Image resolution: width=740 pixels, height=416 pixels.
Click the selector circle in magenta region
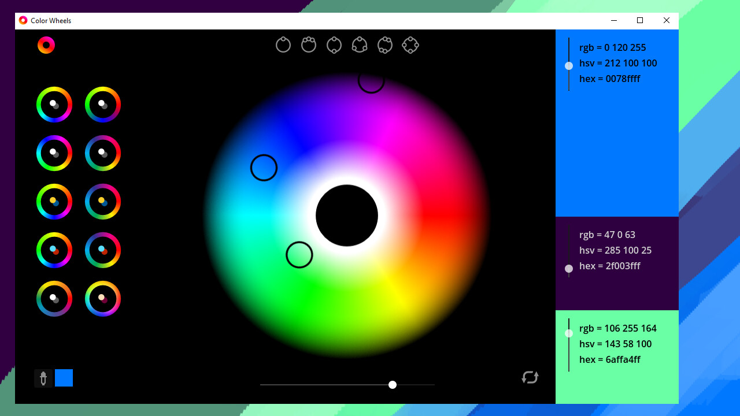tap(371, 84)
